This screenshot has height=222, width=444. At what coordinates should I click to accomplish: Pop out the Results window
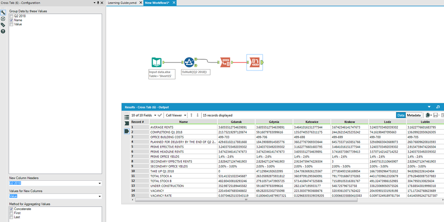click(x=438, y=107)
